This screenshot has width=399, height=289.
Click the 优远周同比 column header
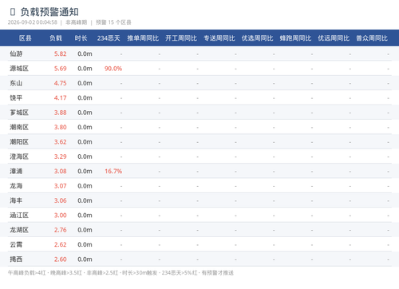[334, 38]
